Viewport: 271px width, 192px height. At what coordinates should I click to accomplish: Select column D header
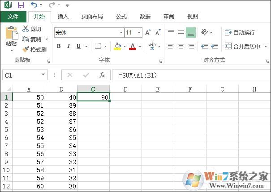[126, 89]
